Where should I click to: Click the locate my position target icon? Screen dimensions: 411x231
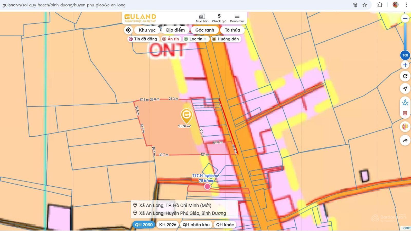tap(128, 30)
